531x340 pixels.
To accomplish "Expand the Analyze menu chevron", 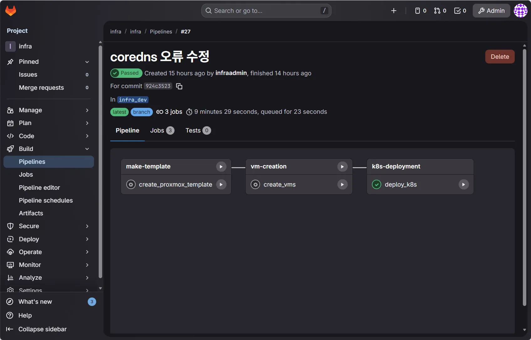I will (x=87, y=278).
